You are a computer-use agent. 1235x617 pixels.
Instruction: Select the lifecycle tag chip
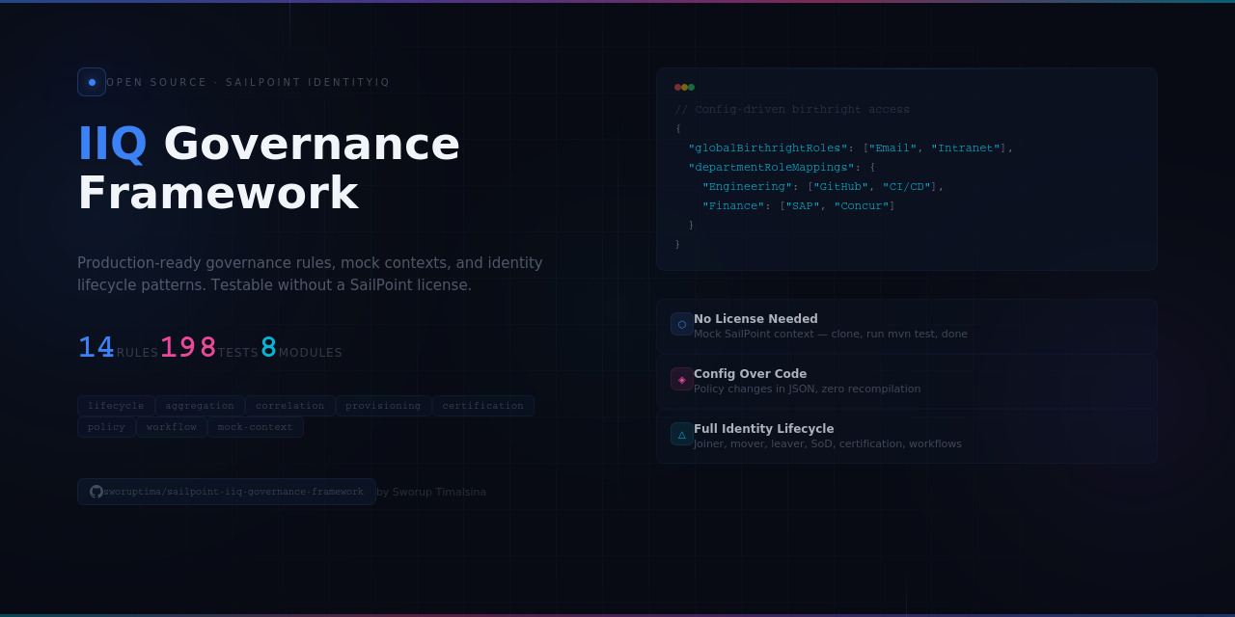[x=116, y=406]
